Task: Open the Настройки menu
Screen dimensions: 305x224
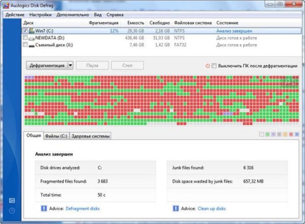Action: pyautogui.click(x=41, y=15)
